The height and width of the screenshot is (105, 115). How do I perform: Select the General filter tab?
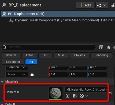tap(11, 55)
